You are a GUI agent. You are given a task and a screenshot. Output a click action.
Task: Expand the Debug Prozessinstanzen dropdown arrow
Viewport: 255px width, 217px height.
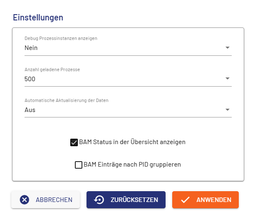[x=227, y=47]
